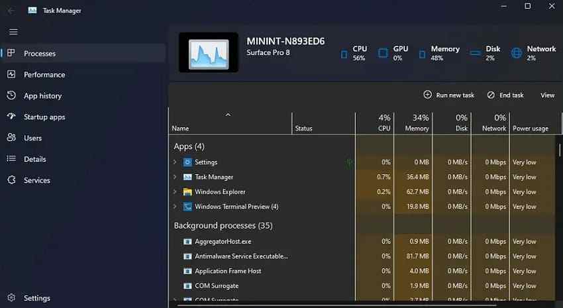Click the GPU icon in header

[x=383, y=54]
